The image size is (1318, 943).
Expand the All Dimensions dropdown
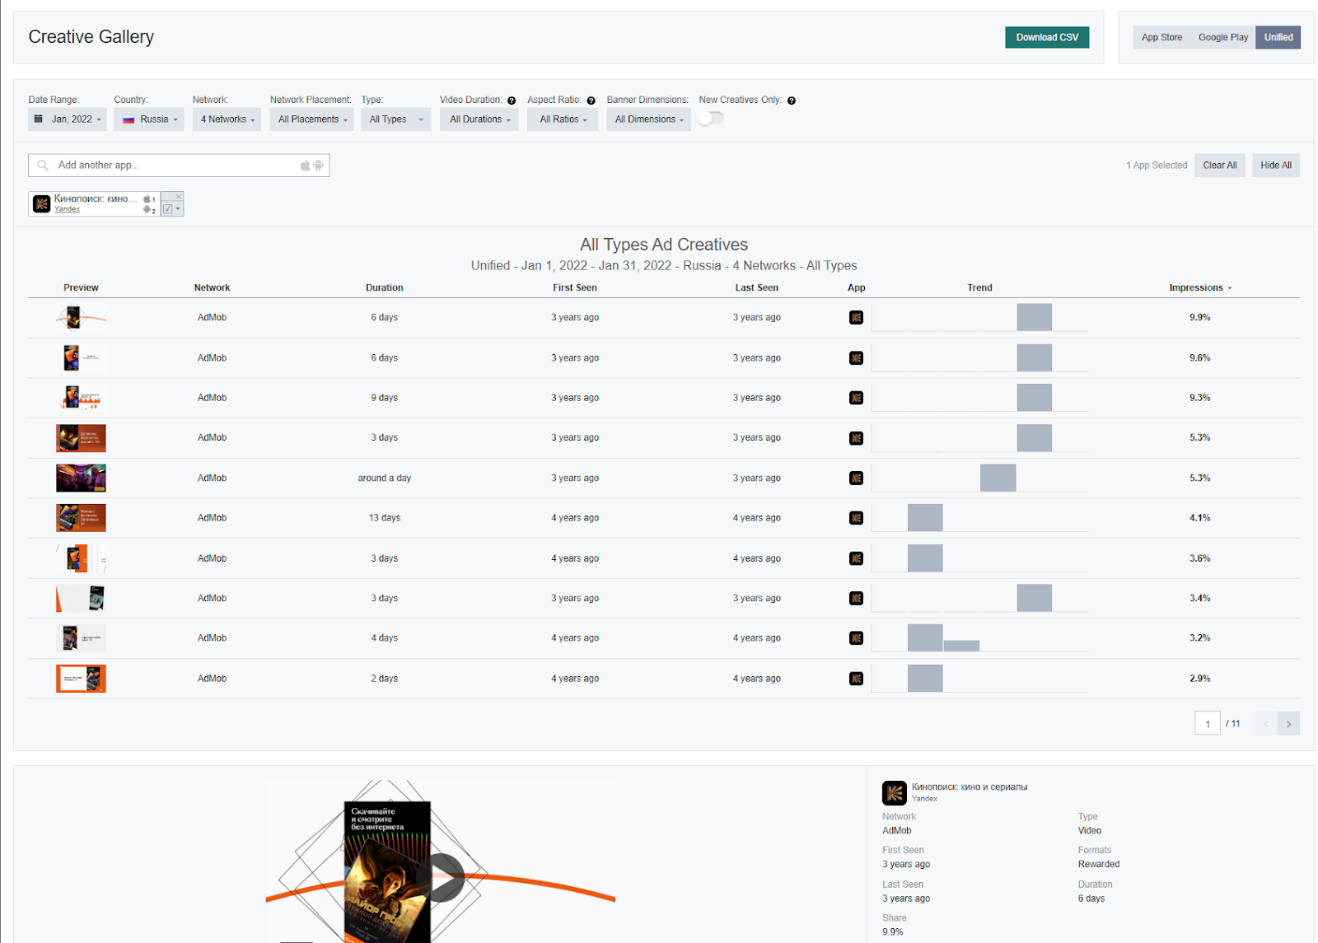click(648, 119)
